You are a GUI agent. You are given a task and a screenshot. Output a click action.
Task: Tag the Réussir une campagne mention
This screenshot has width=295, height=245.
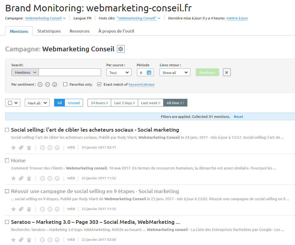click(21, 209)
